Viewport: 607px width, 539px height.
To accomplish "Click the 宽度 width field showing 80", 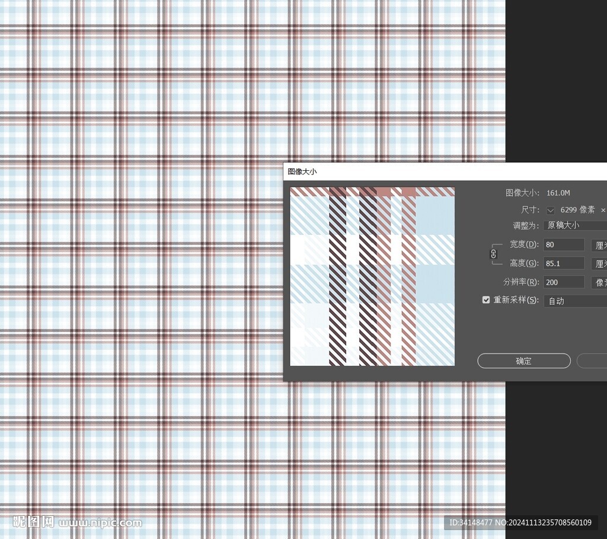I will (x=563, y=245).
